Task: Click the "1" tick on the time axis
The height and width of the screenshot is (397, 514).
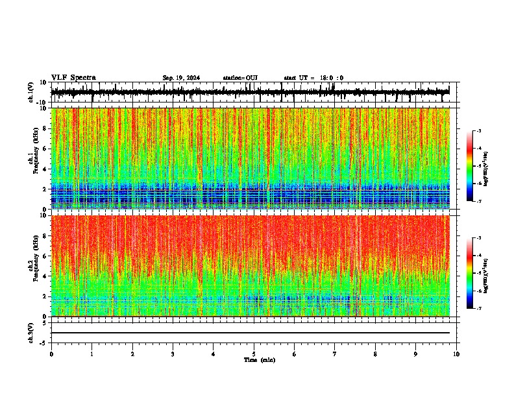Action: click(x=92, y=354)
